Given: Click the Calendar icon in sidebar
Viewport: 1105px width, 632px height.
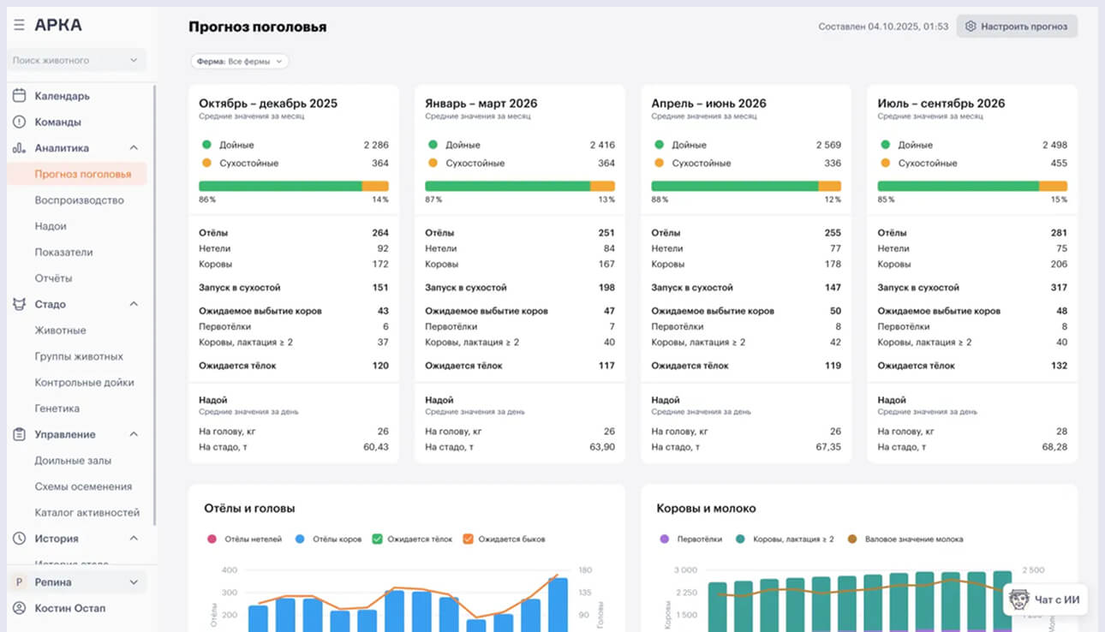Looking at the screenshot, I should (x=19, y=96).
